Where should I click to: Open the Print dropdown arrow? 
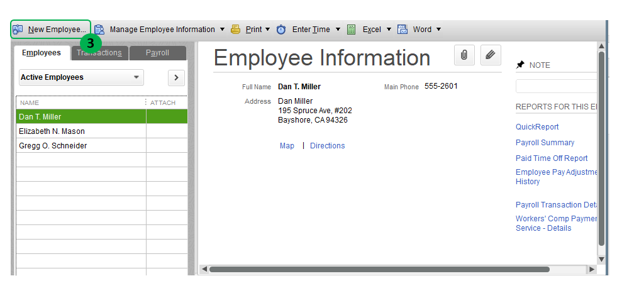[267, 30]
